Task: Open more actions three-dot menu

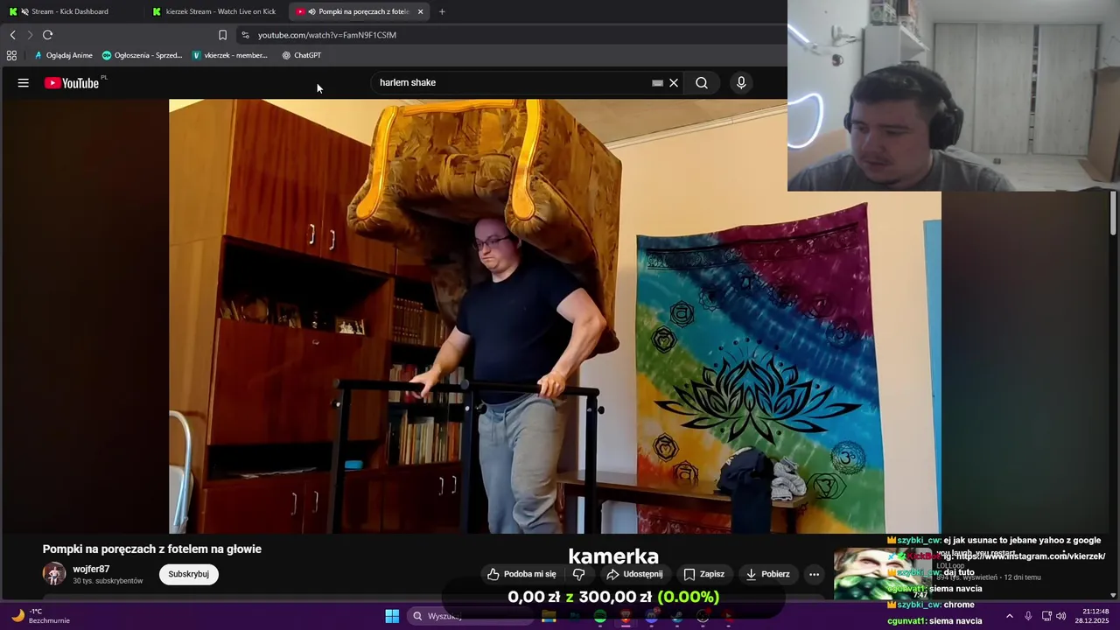Action: pyautogui.click(x=815, y=574)
